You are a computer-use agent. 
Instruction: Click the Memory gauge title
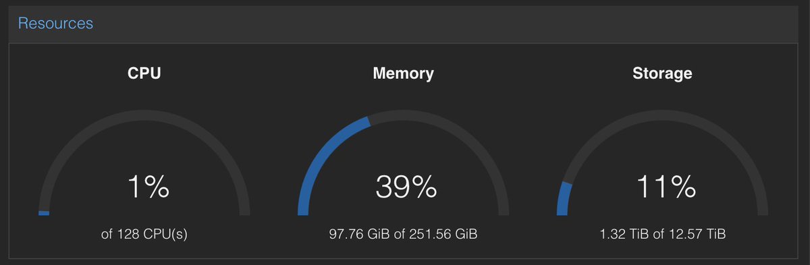click(403, 73)
